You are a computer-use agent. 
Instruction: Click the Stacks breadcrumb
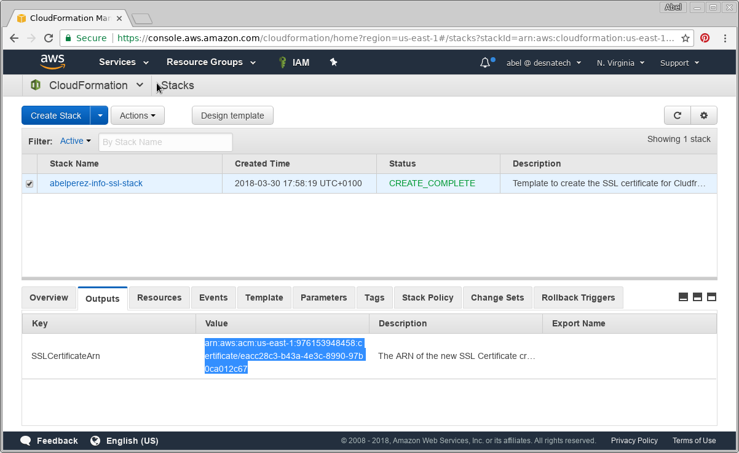[x=178, y=85]
